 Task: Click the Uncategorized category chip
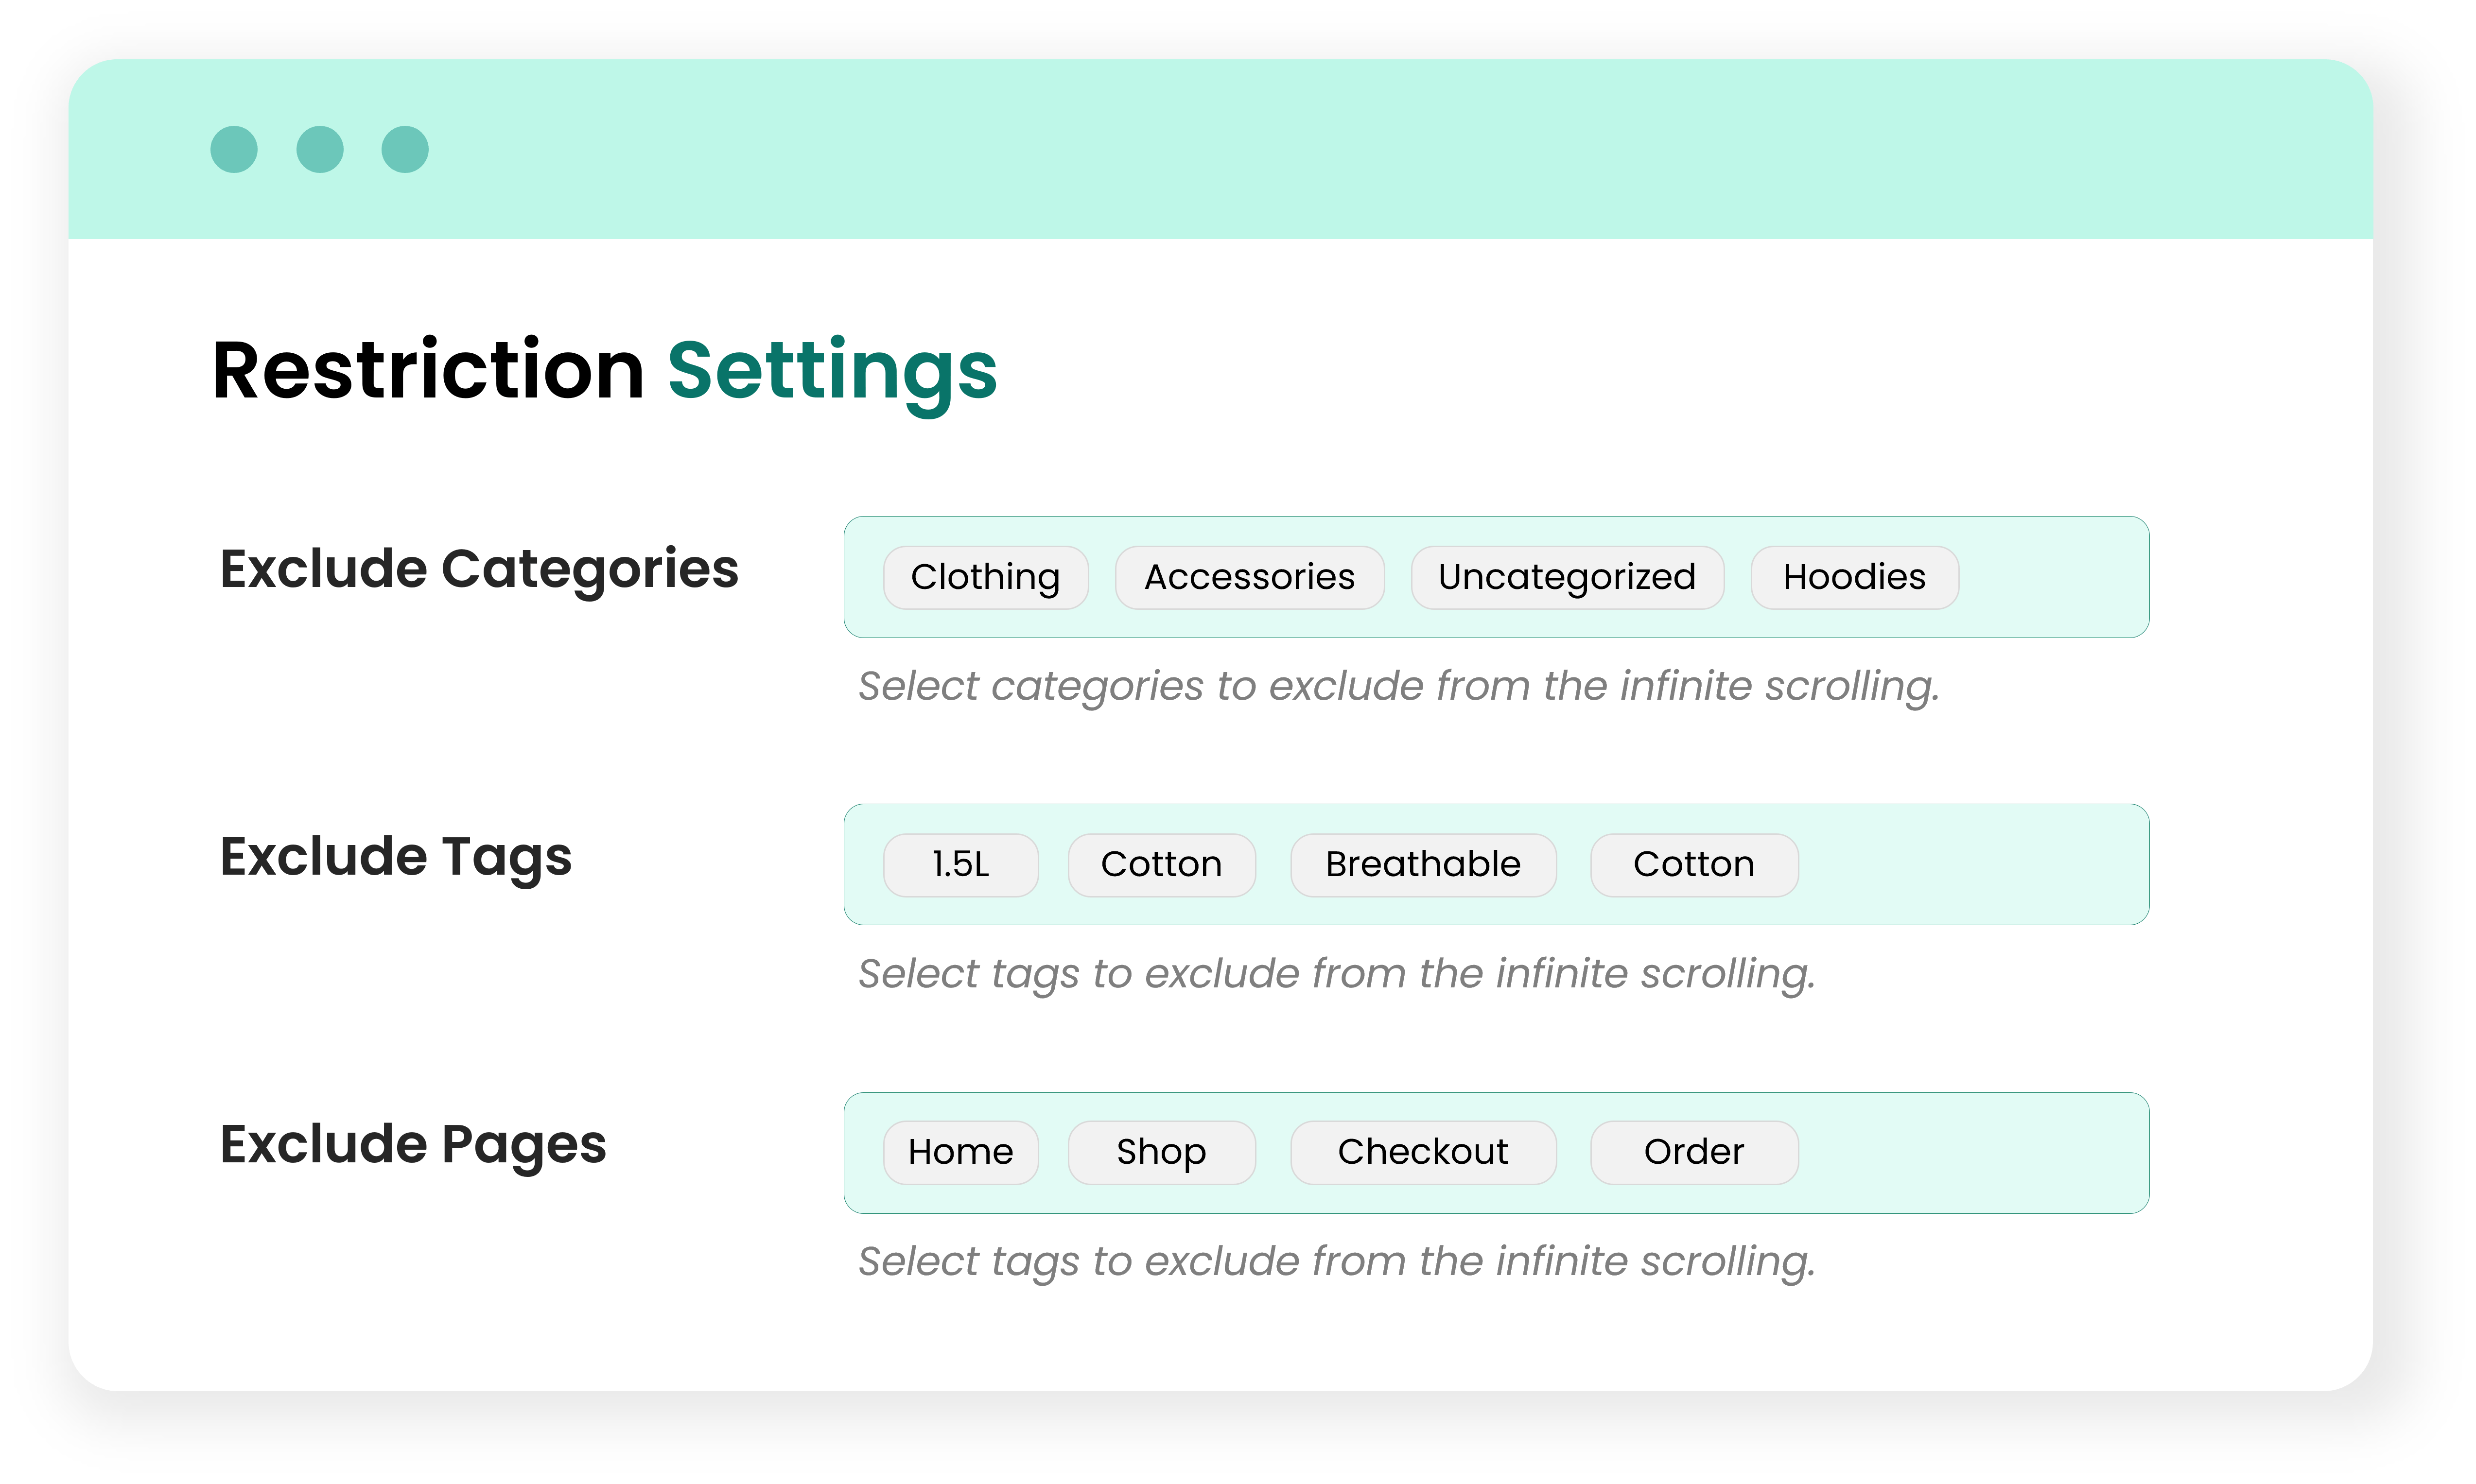pos(1567,577)
